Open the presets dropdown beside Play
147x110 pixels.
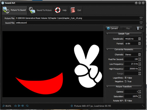139,28
